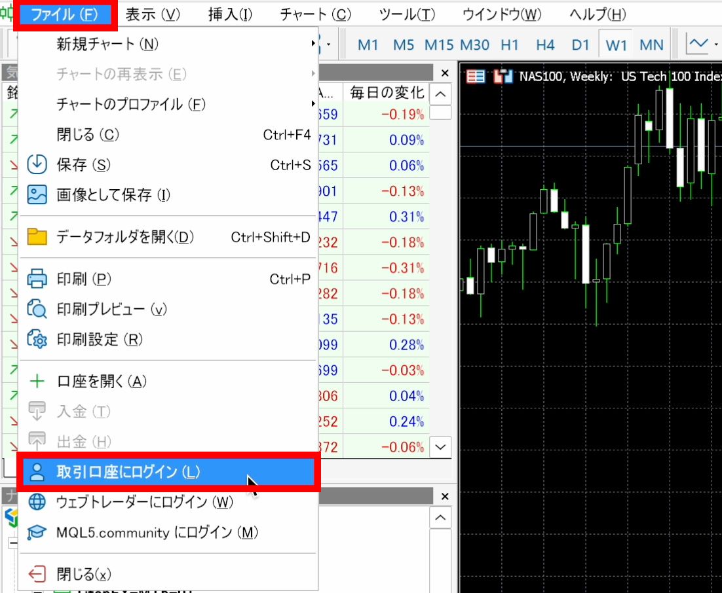Choose Open an Account (口座を開く)
Viewport: 722px width, 593px height.
[102, 382]
